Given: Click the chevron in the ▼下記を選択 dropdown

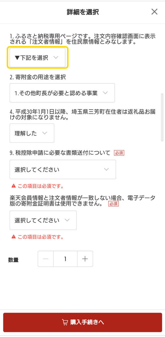Looking at the screenshot, I should [56, 58].
